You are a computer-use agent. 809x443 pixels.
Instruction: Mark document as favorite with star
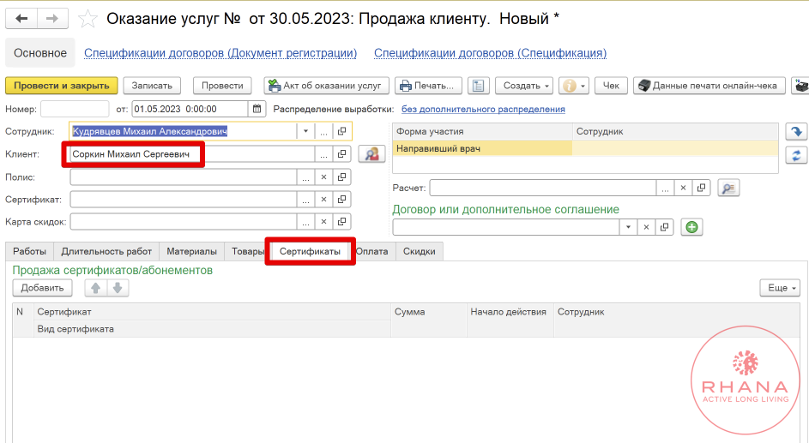88,19
